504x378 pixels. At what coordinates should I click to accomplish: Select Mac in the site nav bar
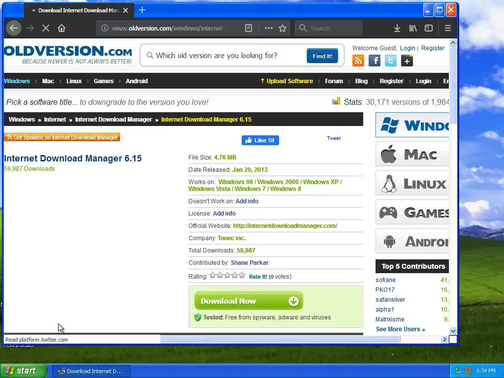[x=48, y=81]
